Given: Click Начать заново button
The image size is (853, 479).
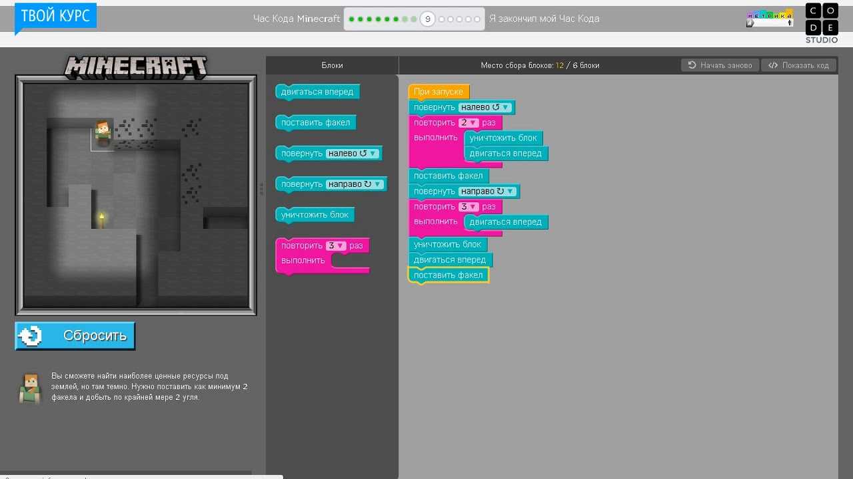Looking at the screenshot, I should point(720,65).
